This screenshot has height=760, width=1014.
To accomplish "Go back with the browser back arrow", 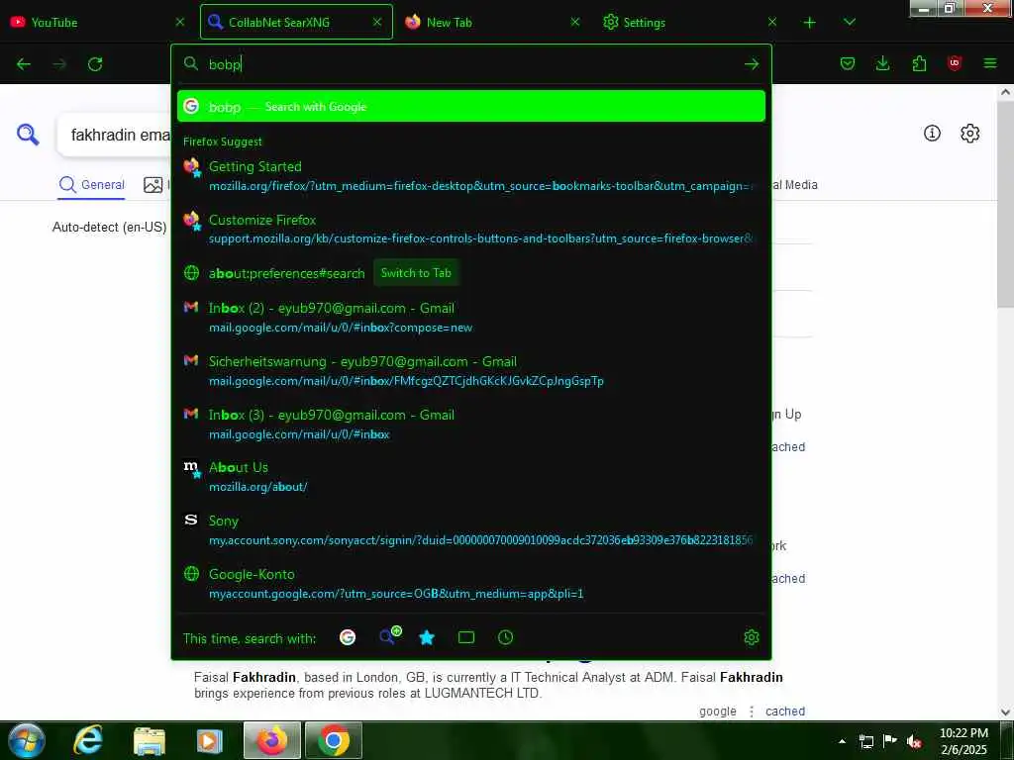I will click(24, 64).
